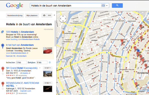Click the zoom out minus button

63,60
